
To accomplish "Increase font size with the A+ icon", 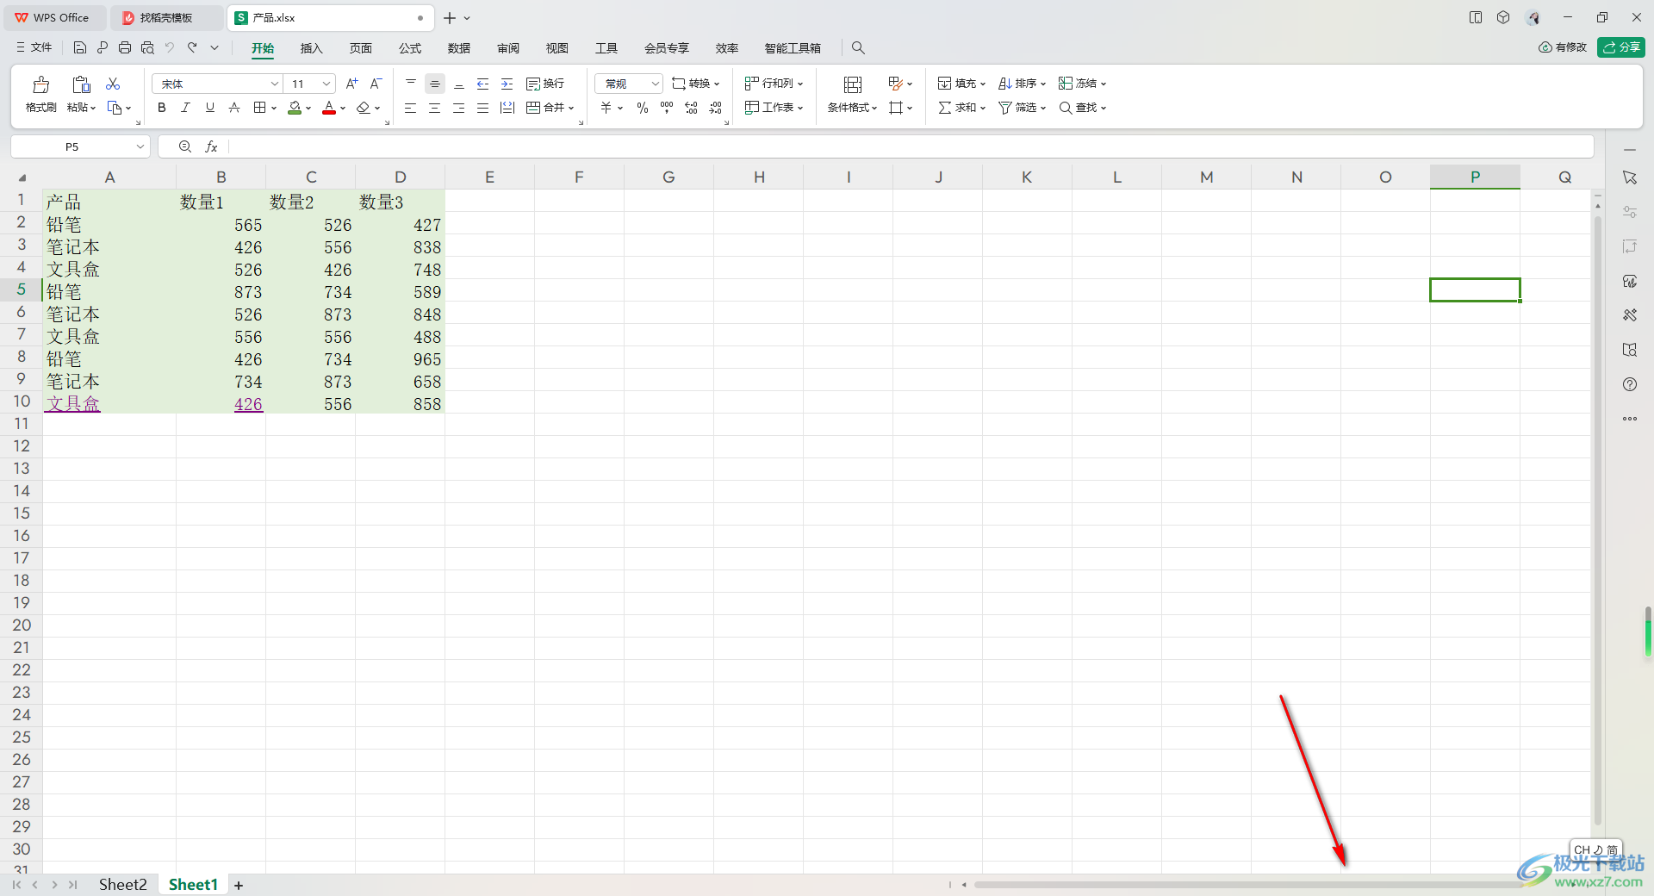I will pyautogui.click(x=351, y=84).
